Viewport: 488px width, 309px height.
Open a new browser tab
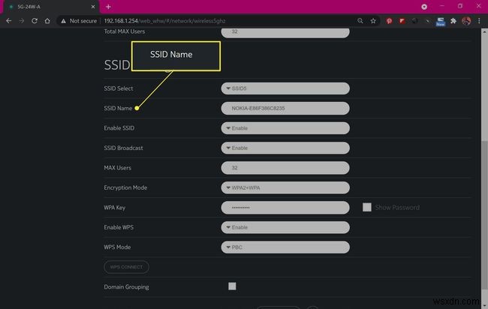108,6
